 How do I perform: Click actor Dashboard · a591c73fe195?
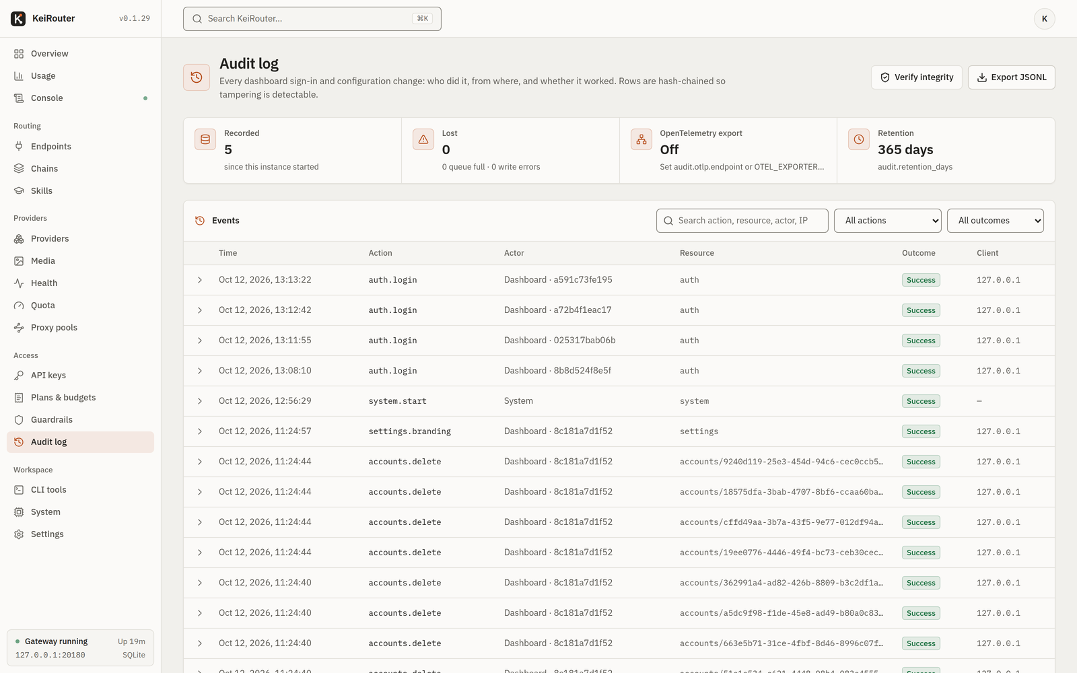(558, 280)
